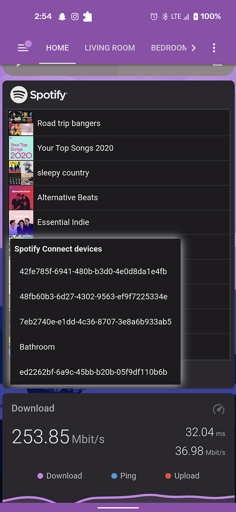Toggle the Upload series in legend
The width and height of the screenshot is (236, 512).
(x=182, y=476)
